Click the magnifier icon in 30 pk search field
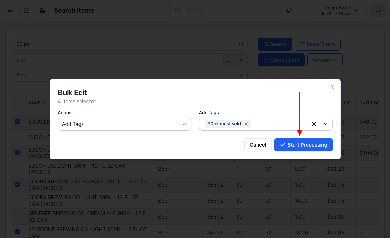The image size is (390, 238). (241, 44)
